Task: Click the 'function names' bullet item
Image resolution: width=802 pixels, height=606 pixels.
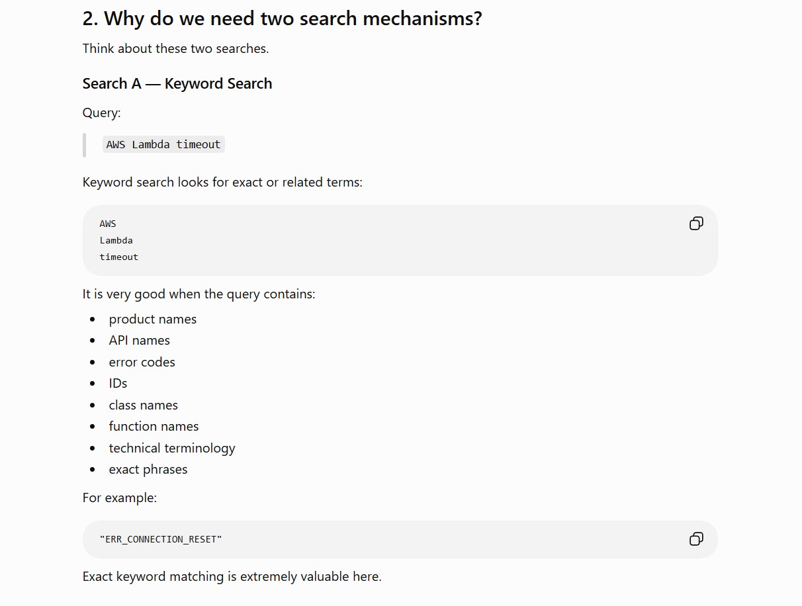Action: pos(154,426)
